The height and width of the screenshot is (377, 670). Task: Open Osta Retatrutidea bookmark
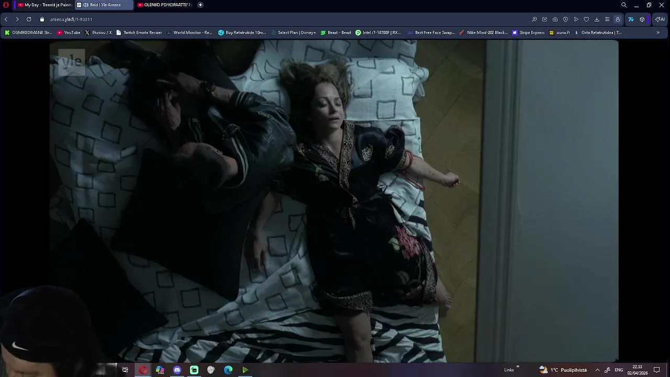pyautogui.click(x=598, y=32)
